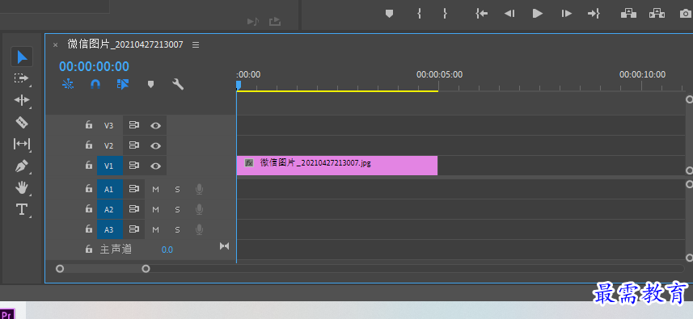Toggle lock on track A2
Image resolution: width=693 pixels, height=319 pixels.
[89, 209]
